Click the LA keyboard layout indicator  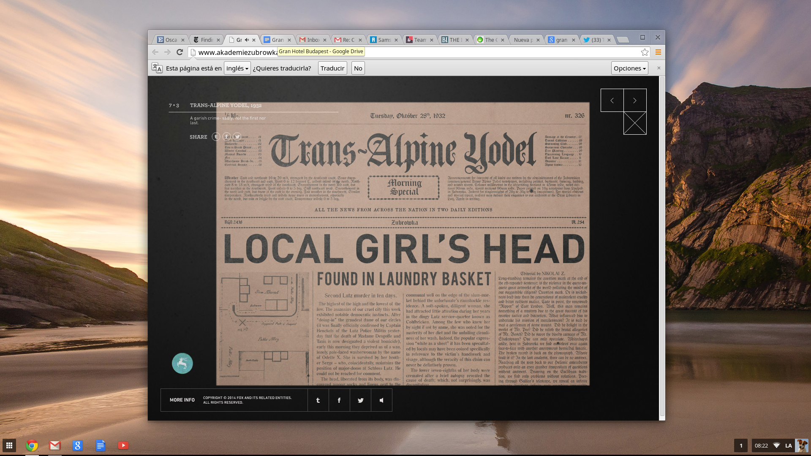click(x=788, y=445)
